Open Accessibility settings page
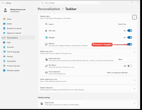Viewport: 142px width, 110px height. coord(18,61)
